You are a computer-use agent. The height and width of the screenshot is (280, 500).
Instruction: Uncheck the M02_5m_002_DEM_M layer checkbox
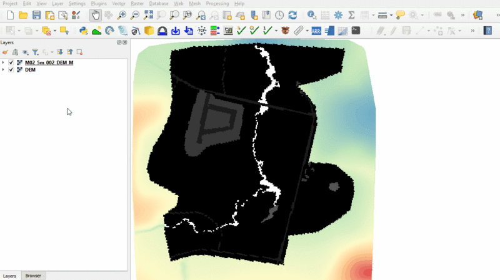point(11,62)
